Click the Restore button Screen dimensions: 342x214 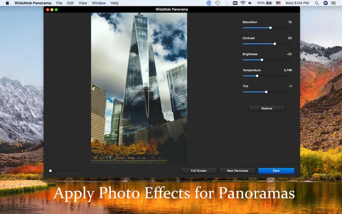(x=267, y=108)
